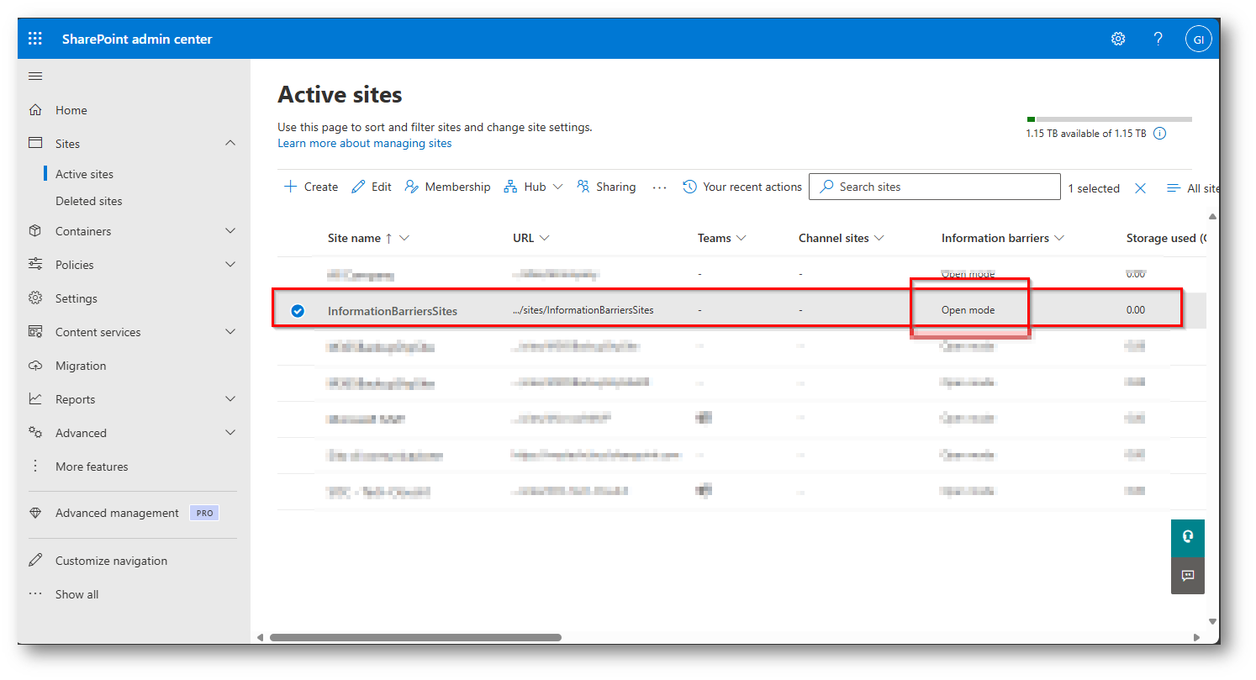Click Open mode in the InformationBarriersSites row

pos(968,310)
